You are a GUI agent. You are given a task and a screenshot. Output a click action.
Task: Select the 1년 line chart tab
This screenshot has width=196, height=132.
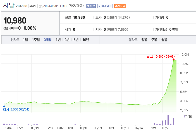tap(58, 40)
